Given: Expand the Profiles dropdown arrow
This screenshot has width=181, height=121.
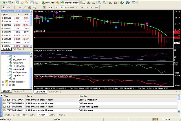Looking at the screenshot, I should point(12,3).
